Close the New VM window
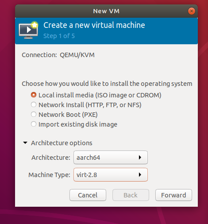The image size is (208, 224). 192,11
